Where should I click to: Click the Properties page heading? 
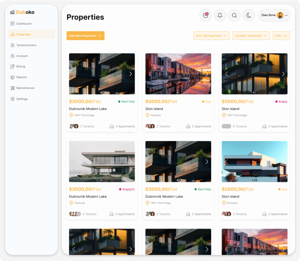point(85,17)
